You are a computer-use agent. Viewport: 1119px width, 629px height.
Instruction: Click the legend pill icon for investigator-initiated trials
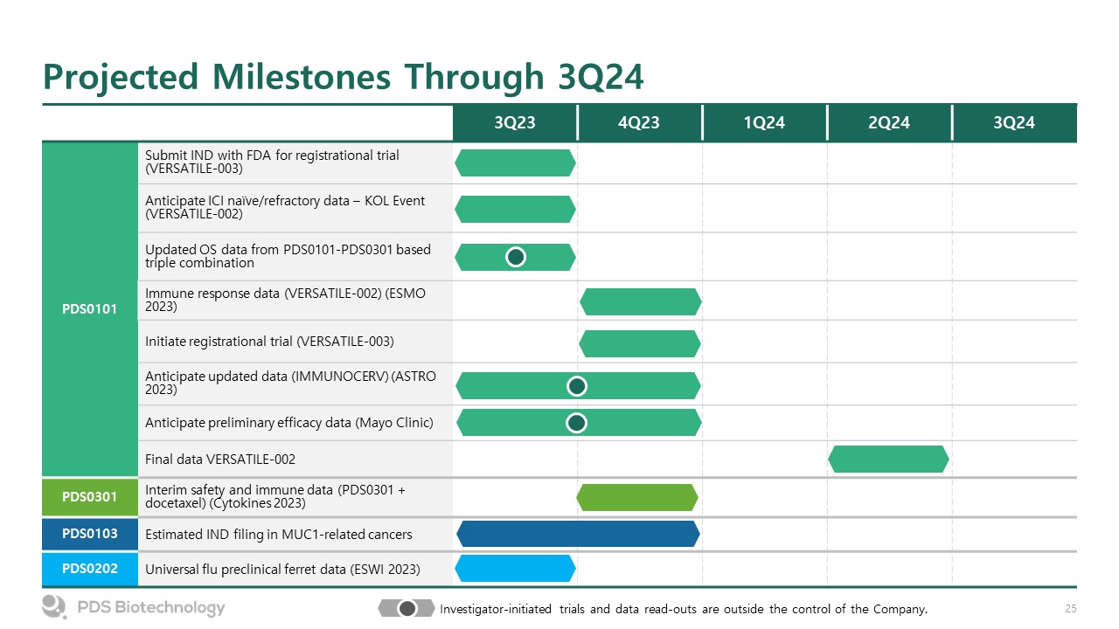(407, 608)
